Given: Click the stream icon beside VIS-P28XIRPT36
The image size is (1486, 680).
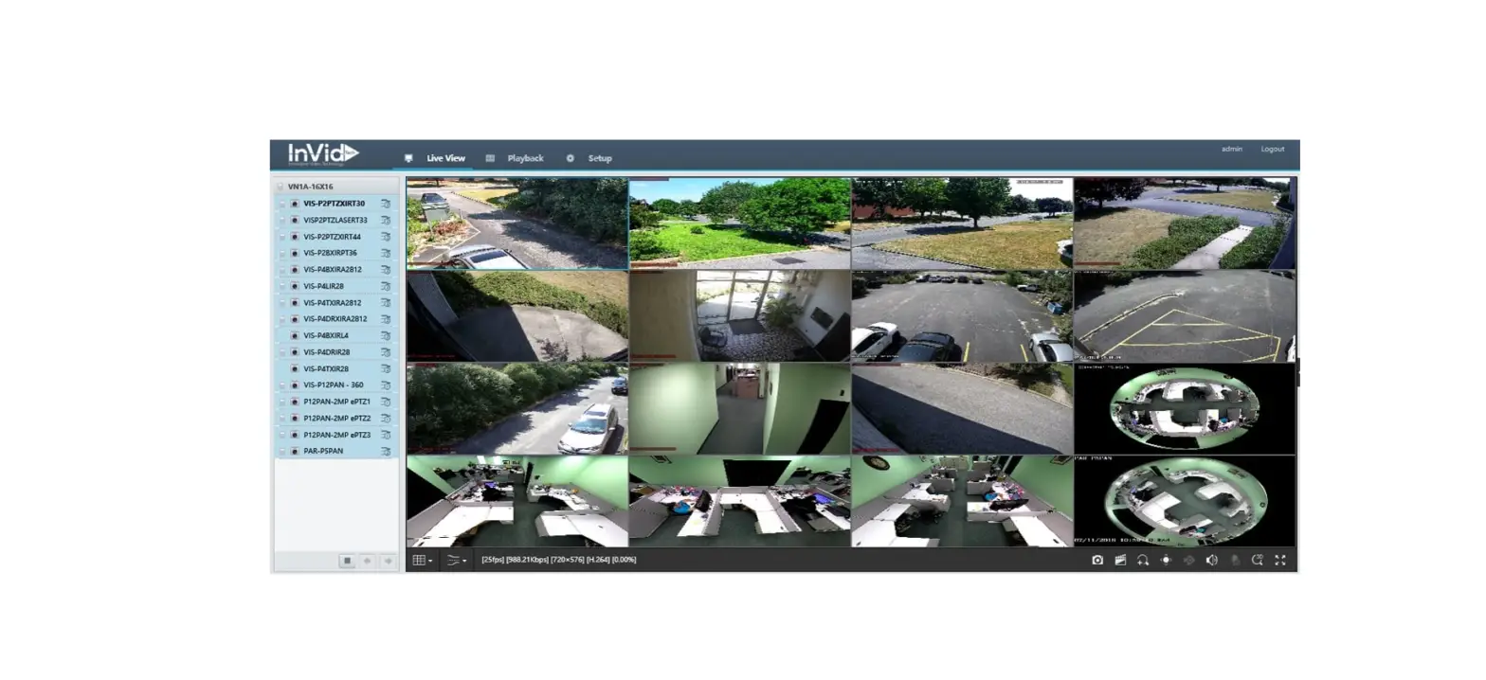Looking at the screenshot, I should pos(386,253).
